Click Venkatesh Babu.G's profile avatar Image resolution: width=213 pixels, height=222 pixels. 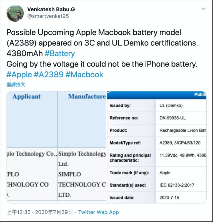click(15, 13)
